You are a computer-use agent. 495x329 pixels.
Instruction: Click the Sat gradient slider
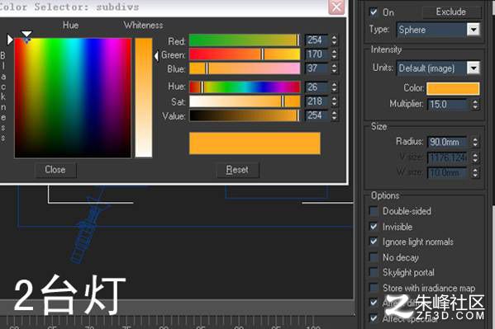pyautogui.click(x=245, y=101)
